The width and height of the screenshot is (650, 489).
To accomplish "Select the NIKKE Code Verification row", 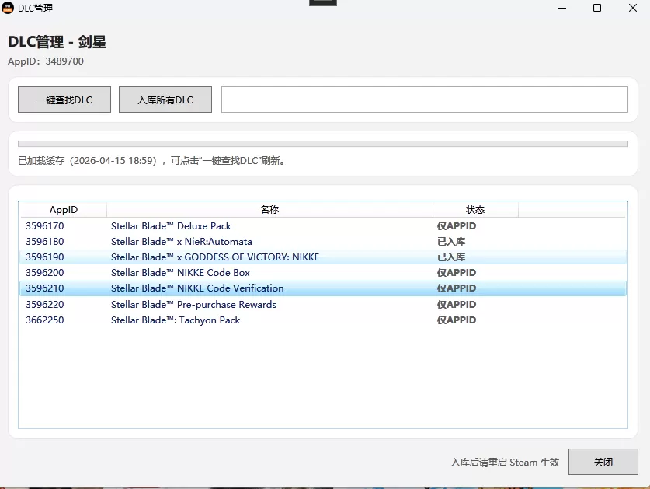I will point(197,288).
